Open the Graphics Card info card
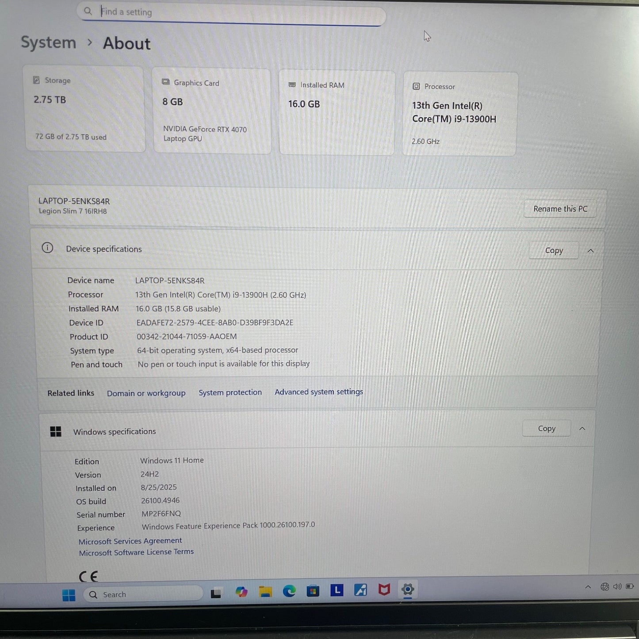Screen dimensions: 639x639 [x=212, y=111]
